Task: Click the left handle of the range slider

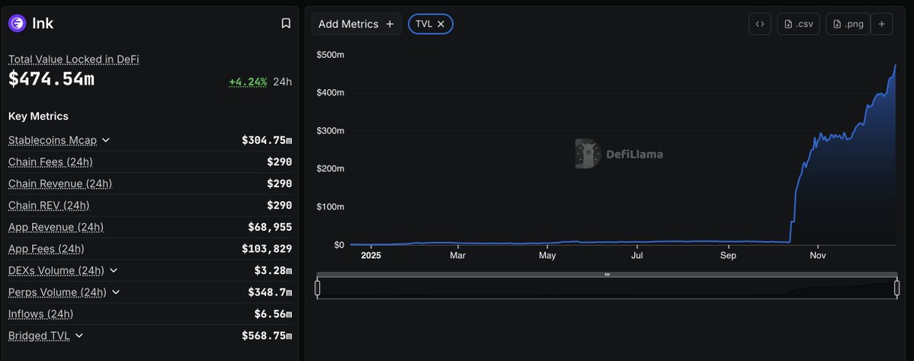Action: pos(318,288)
